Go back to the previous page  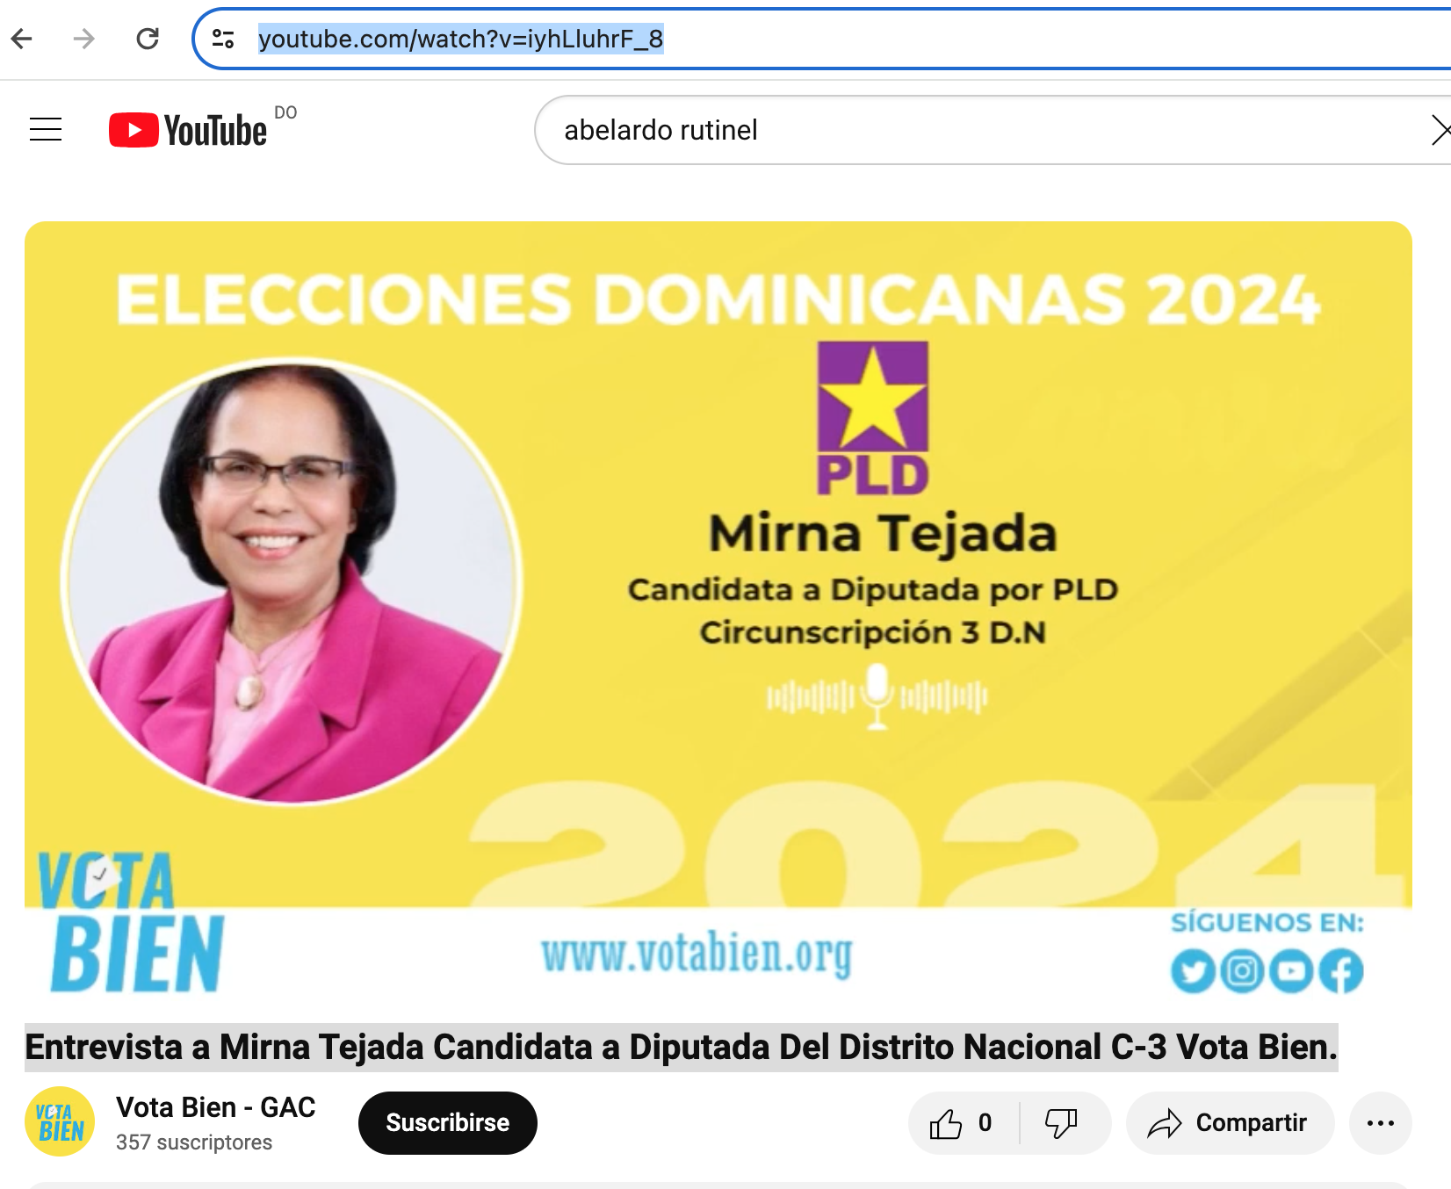[22, 39]
